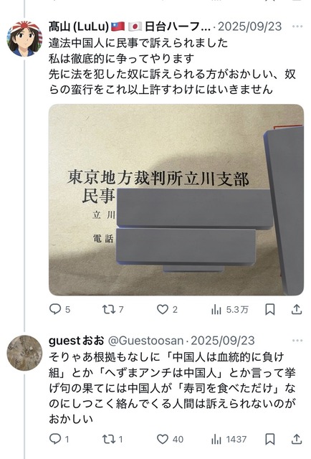Repost the guest おお reply
This screenshot has width=311, height=459.
pyautogui.click(x=112, y=439)
